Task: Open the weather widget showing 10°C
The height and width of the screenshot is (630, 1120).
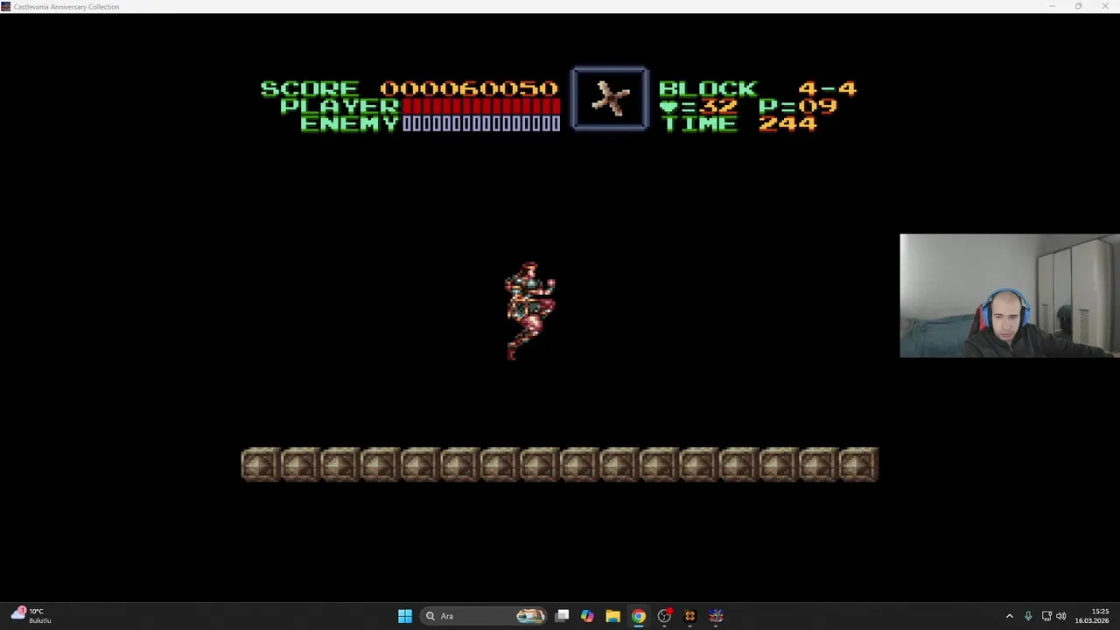Action: [x=31, y=616]
